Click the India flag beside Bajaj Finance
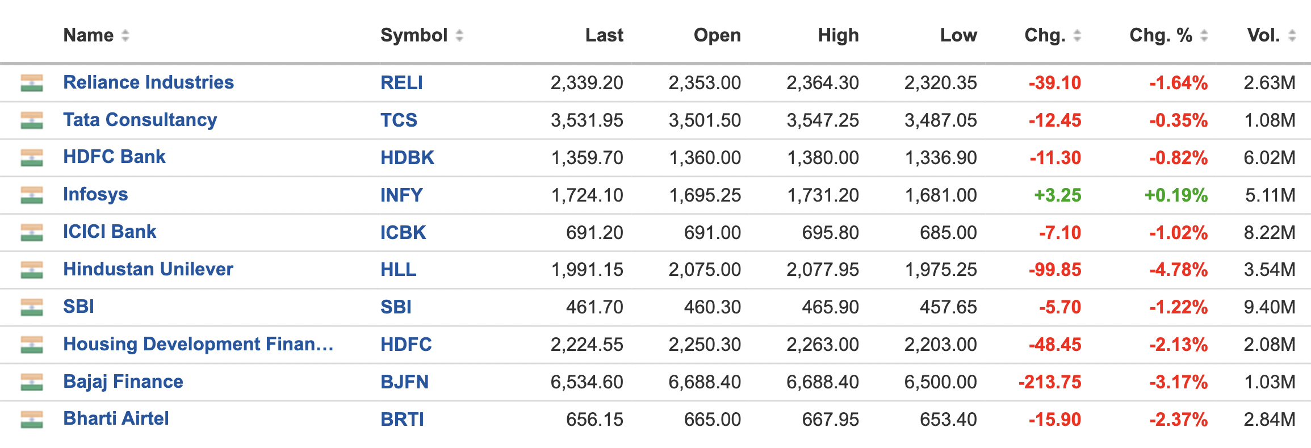The width and height of the screenshot is (1311, 448). click(32, 382)
